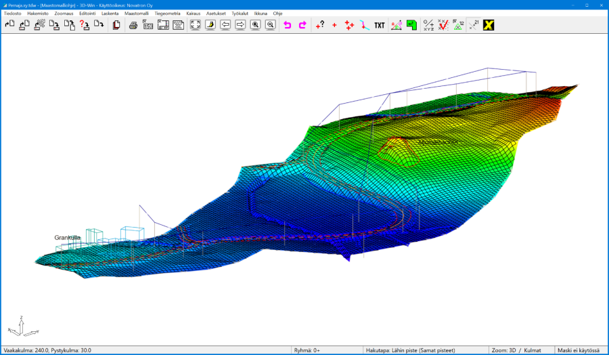609x355 pixels.
Task: Click the zoom-to-fit all icon
Action: tap(195, 25)
